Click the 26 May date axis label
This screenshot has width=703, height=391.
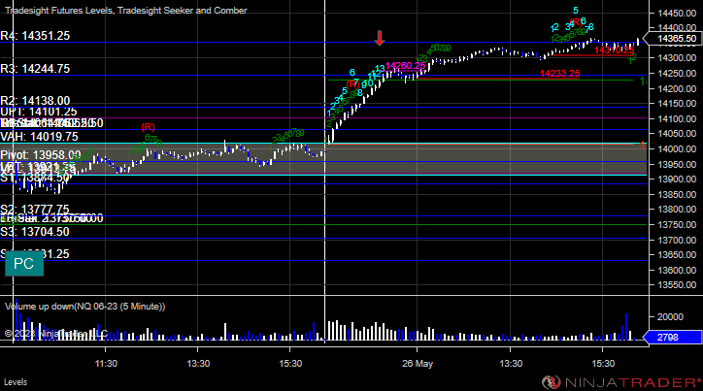pos(418,363)
